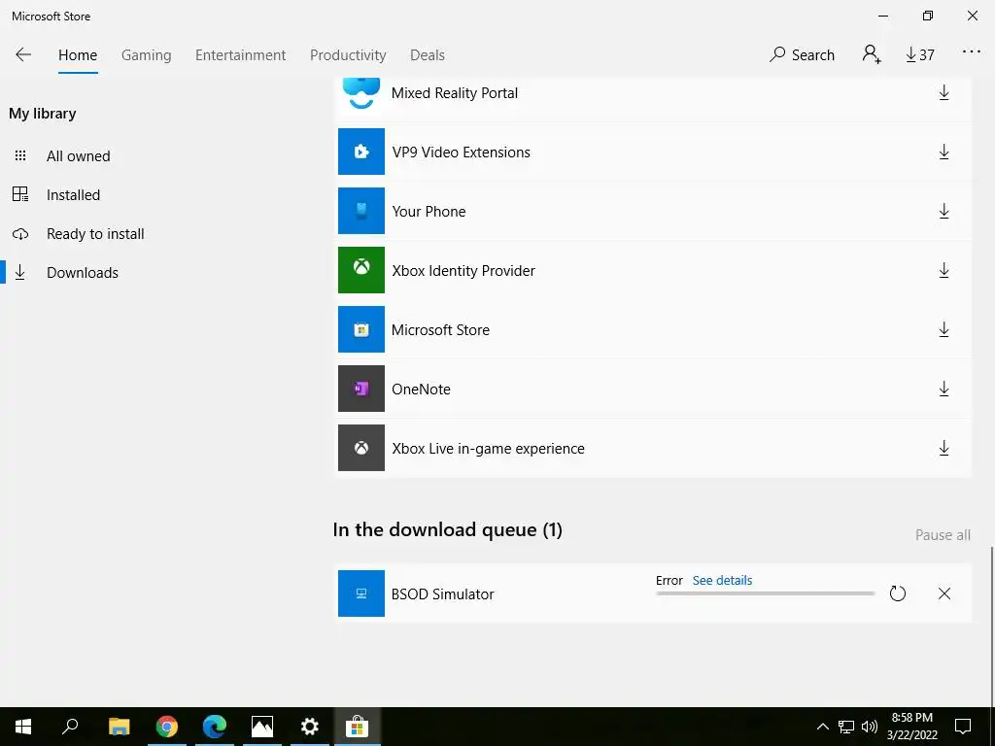The height and width of the screenshot is (746, 995).
Task: Click the Your Phone app tile
Action: (361, 211)
